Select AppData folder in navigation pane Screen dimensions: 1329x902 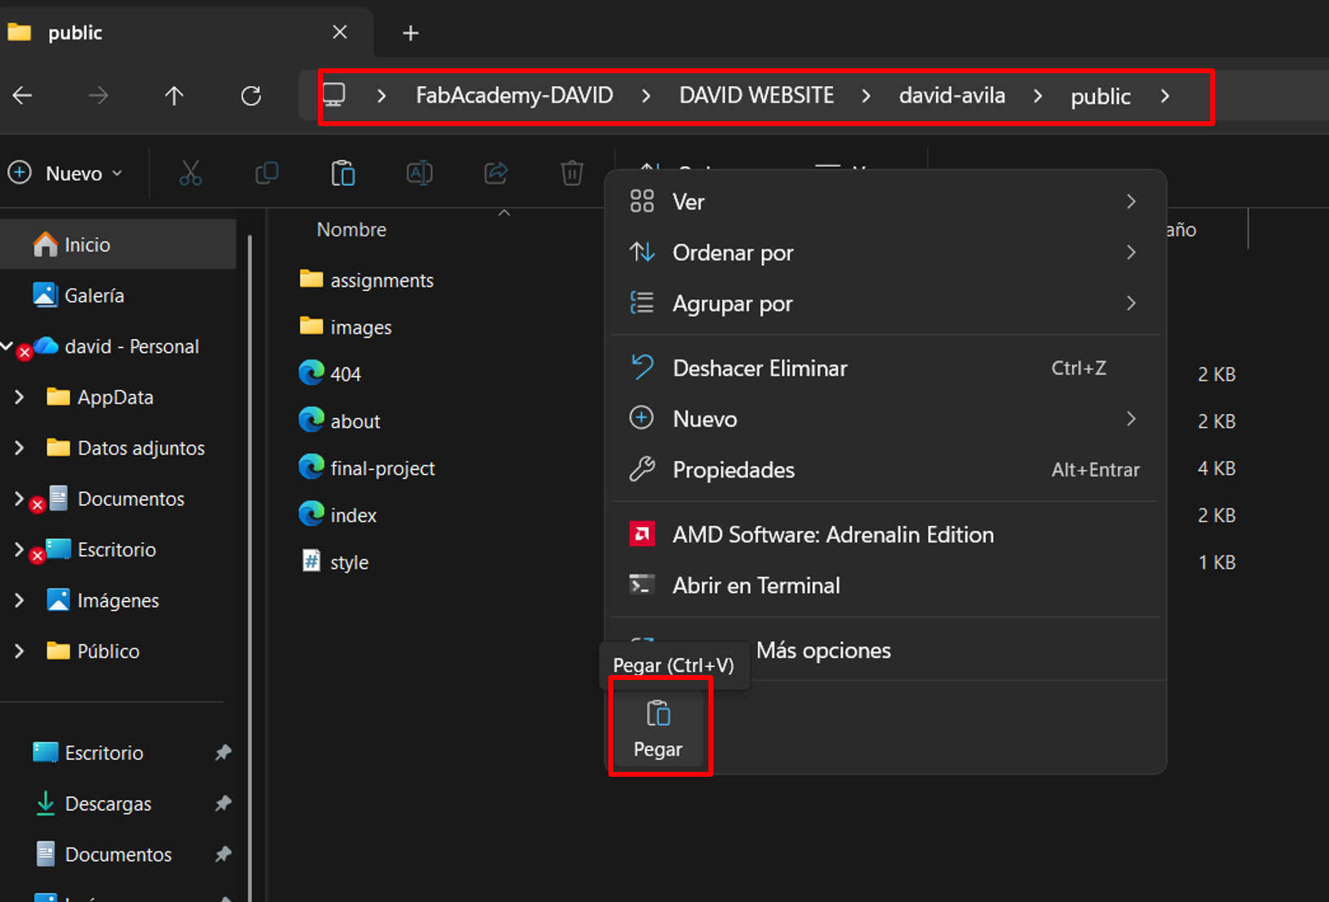100,397
